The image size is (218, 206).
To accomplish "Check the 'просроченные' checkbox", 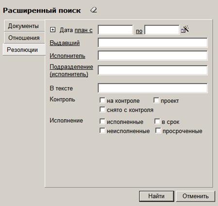I will coord(158,131).
